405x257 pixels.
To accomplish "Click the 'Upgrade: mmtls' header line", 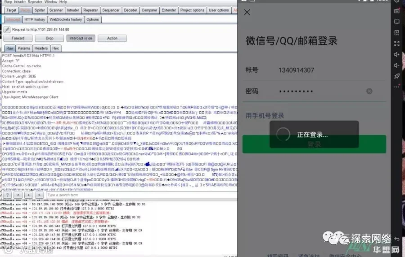I will click(x=15, y=92).
